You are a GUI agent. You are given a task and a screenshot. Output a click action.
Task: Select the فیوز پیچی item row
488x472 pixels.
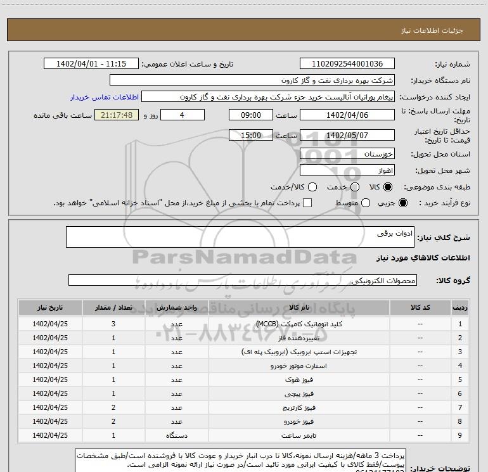pyautogui.click(x=244, y=393)
